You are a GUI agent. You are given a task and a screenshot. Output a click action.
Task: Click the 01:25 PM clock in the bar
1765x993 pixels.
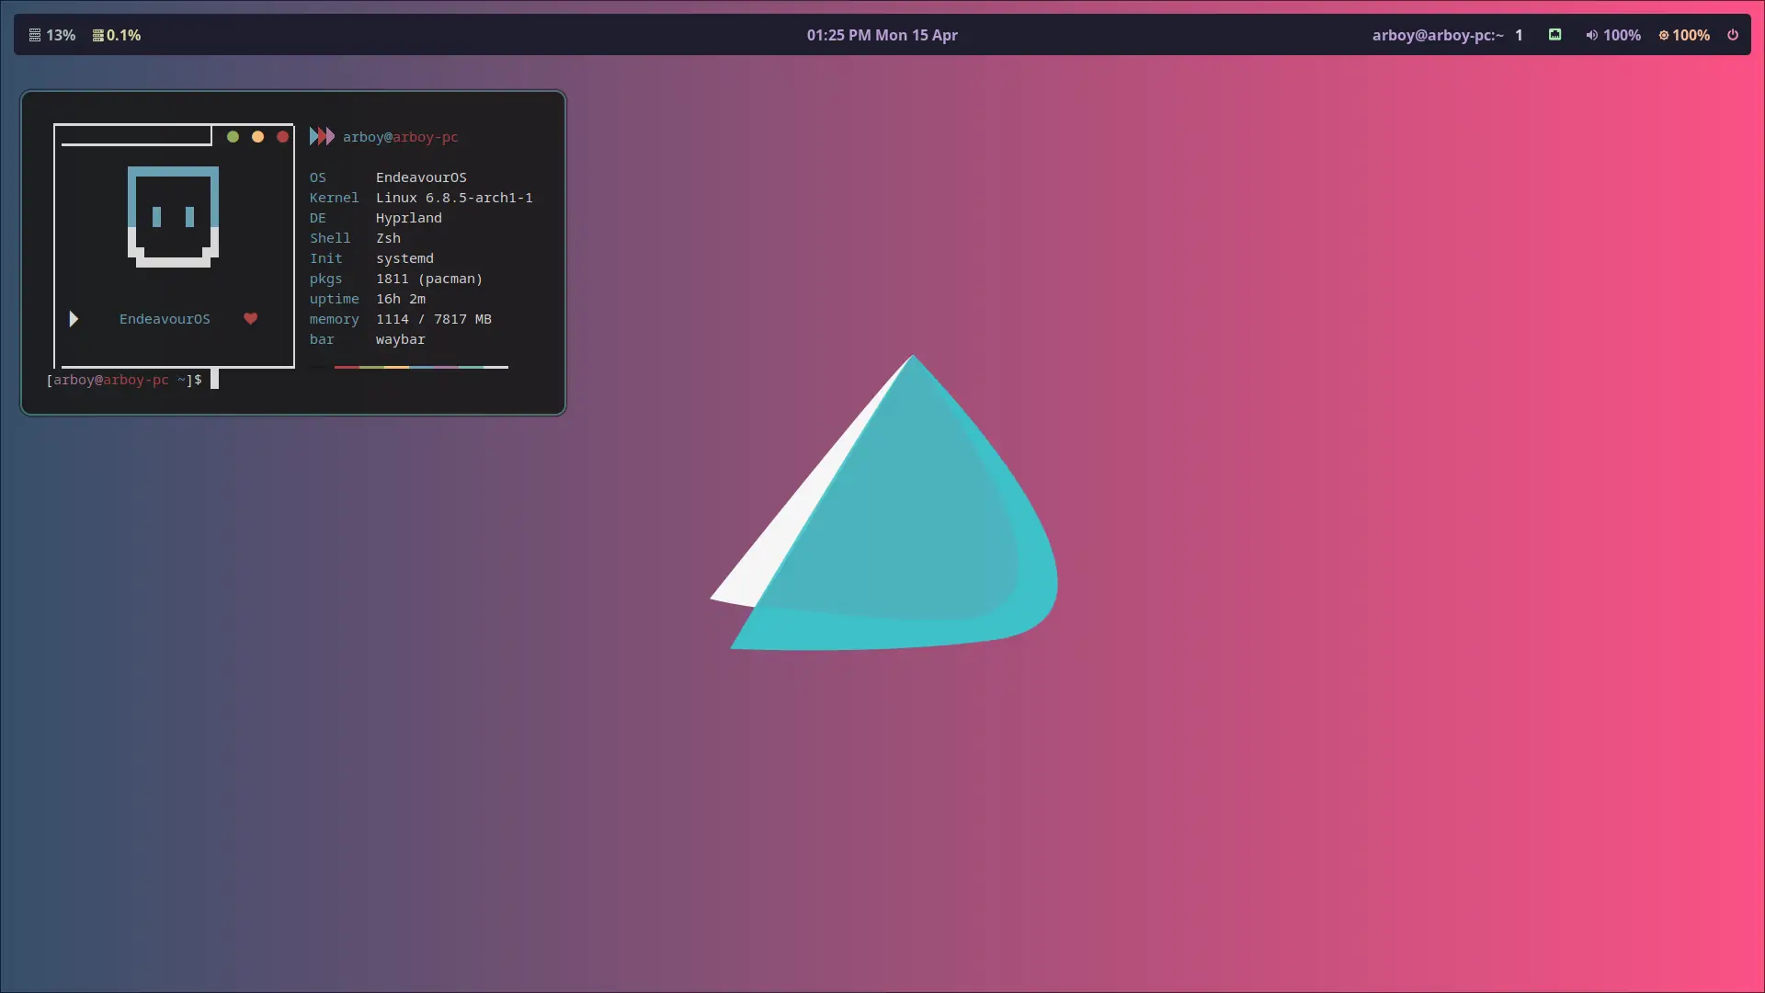pos(882,35)
